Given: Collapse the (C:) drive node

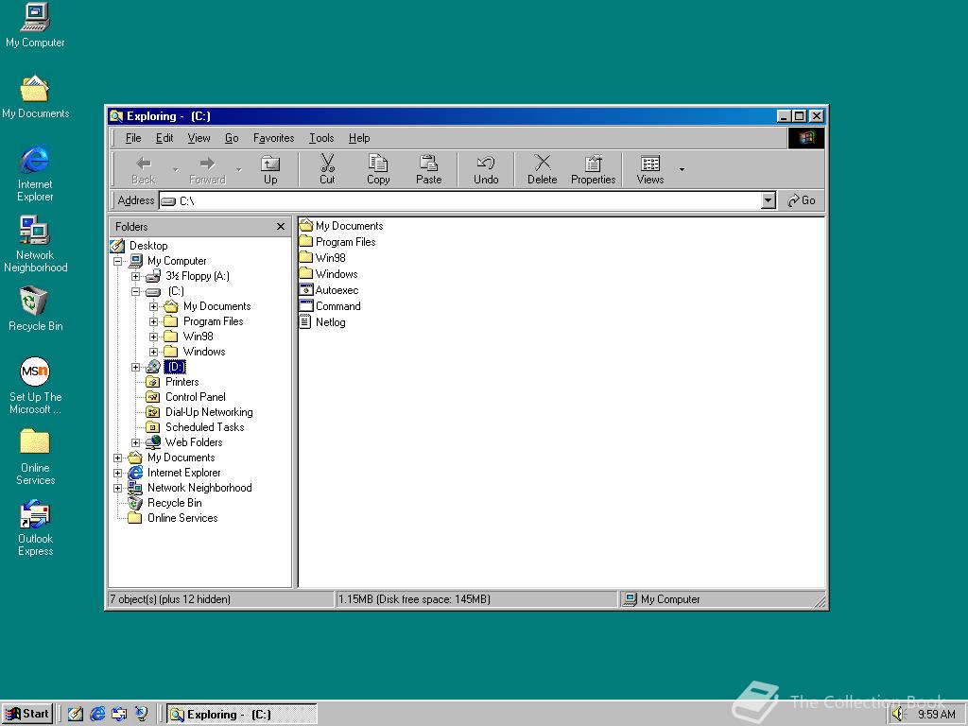Looking at the screenshot, I should [x=136, y=291].
